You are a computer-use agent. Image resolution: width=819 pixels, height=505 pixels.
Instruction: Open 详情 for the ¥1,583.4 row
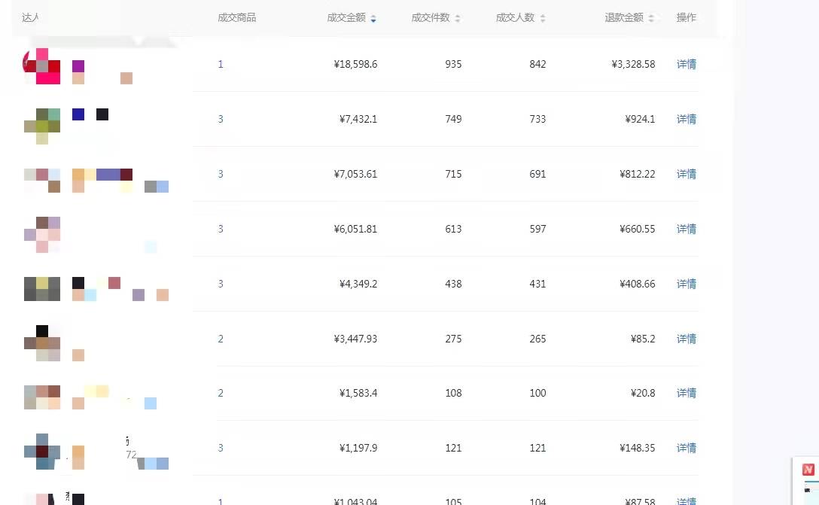[x=687, y=393]
